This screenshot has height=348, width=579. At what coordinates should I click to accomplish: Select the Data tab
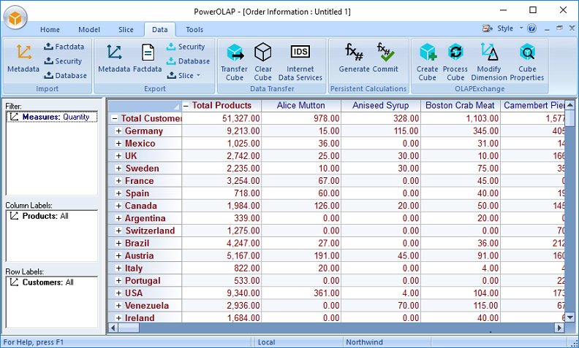click(159, 29)
